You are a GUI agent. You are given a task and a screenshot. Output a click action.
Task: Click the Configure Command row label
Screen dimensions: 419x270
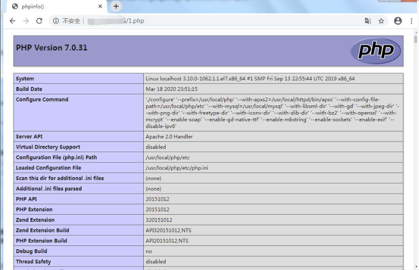42,100
